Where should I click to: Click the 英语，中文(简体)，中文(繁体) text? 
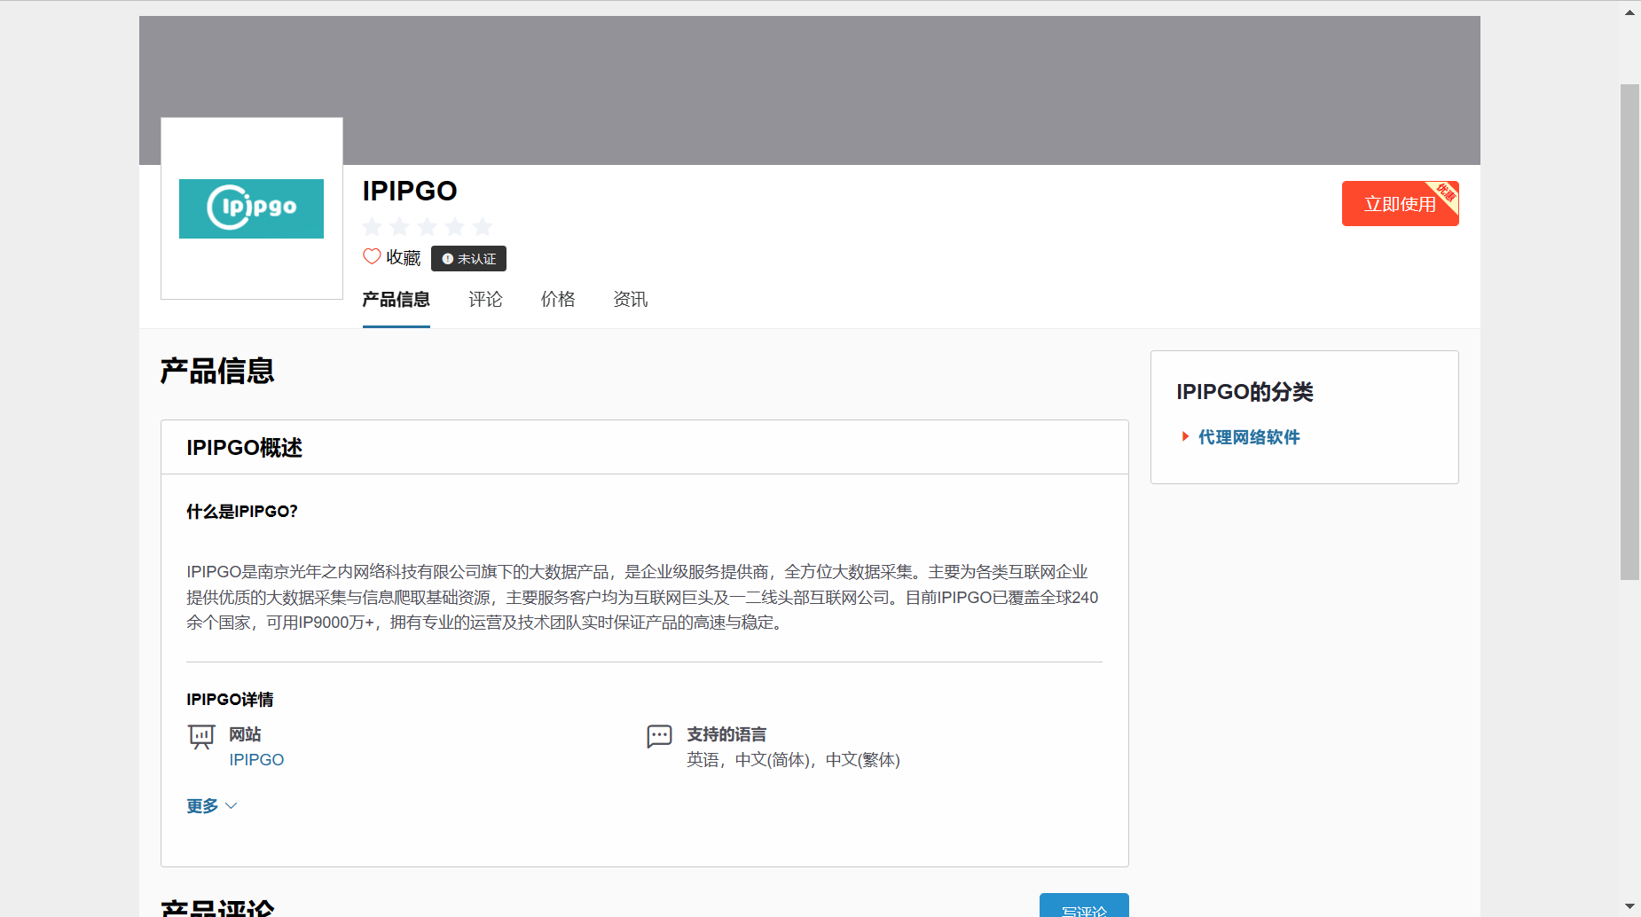tap(793, 760)
